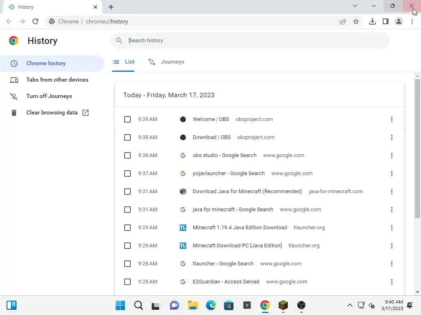Viewport: 421px width, 315px height.
Task: Tick checkbox for Download Java for Minecraft
Action: coord(127,192)
